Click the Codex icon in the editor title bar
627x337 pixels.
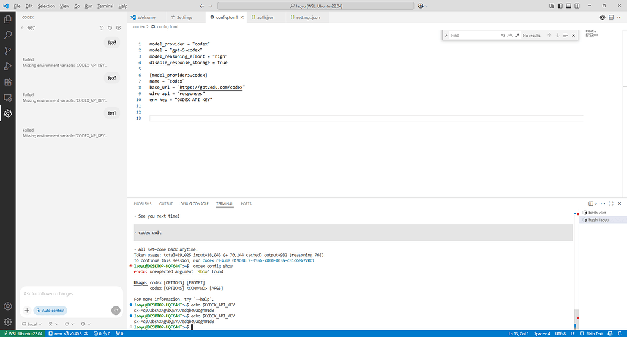tap(603, 17)
